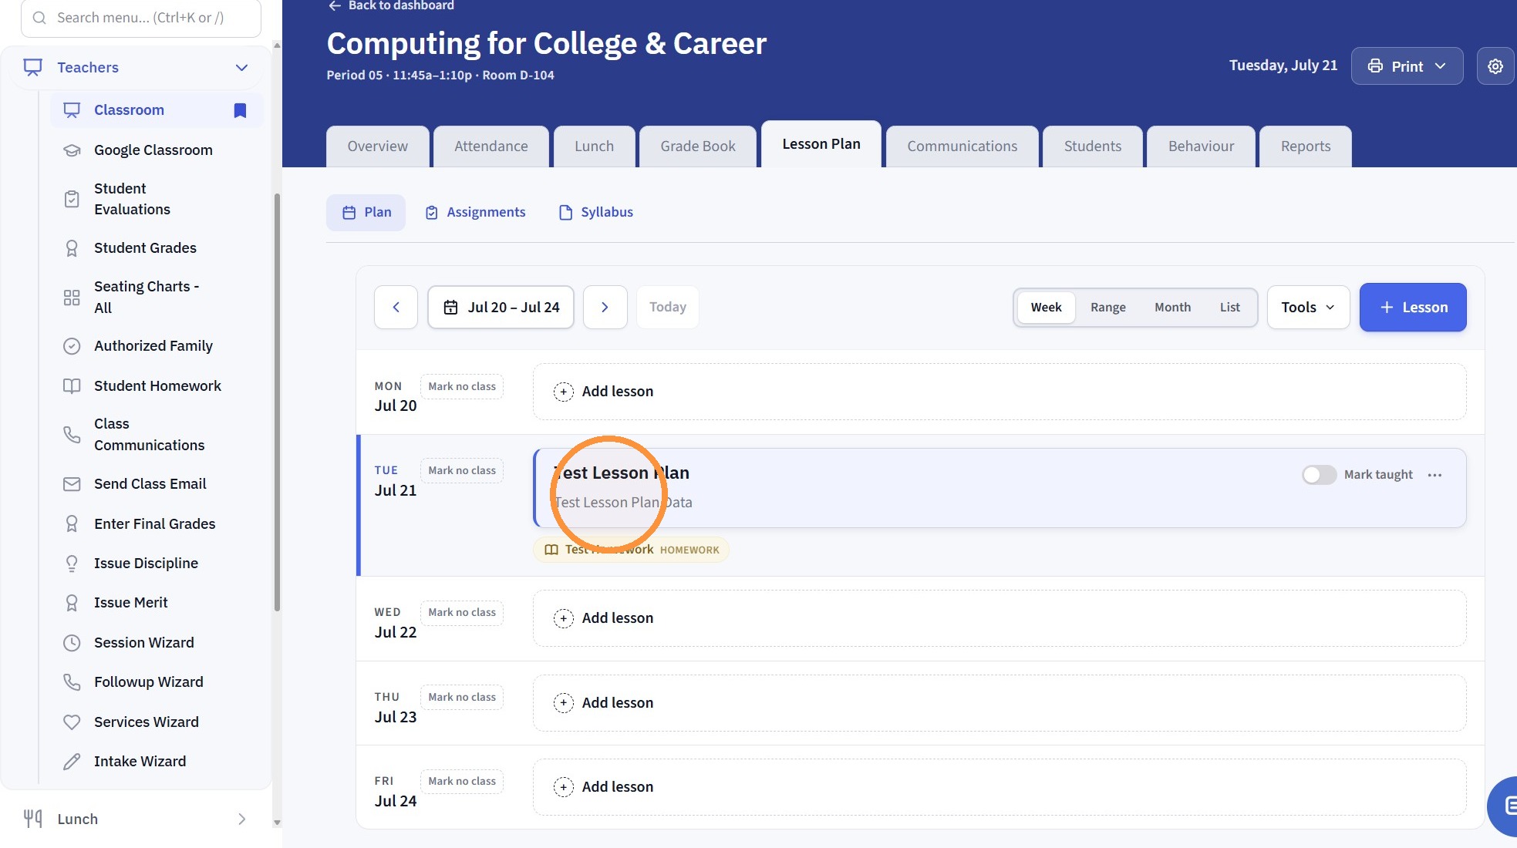The width and height of the screenshot is (1517, 848).
Task: Go back to dashboard link
Action: (x=391, y=6)
